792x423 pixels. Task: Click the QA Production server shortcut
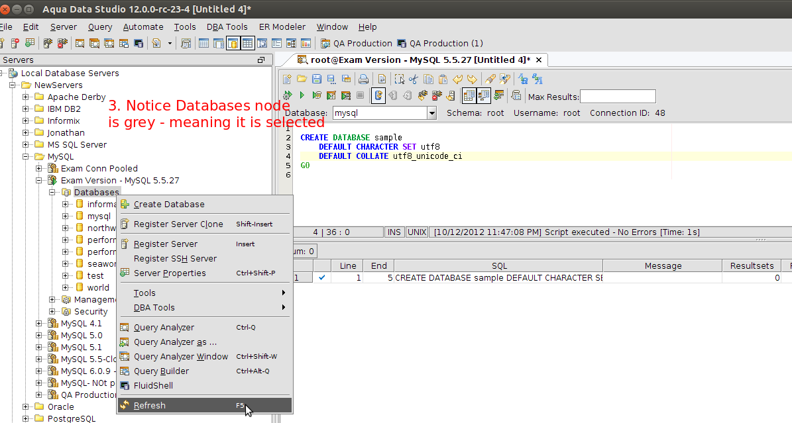[x=357, y=44]
